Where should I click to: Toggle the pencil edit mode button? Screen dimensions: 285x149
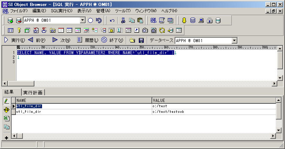pos(6,101)
